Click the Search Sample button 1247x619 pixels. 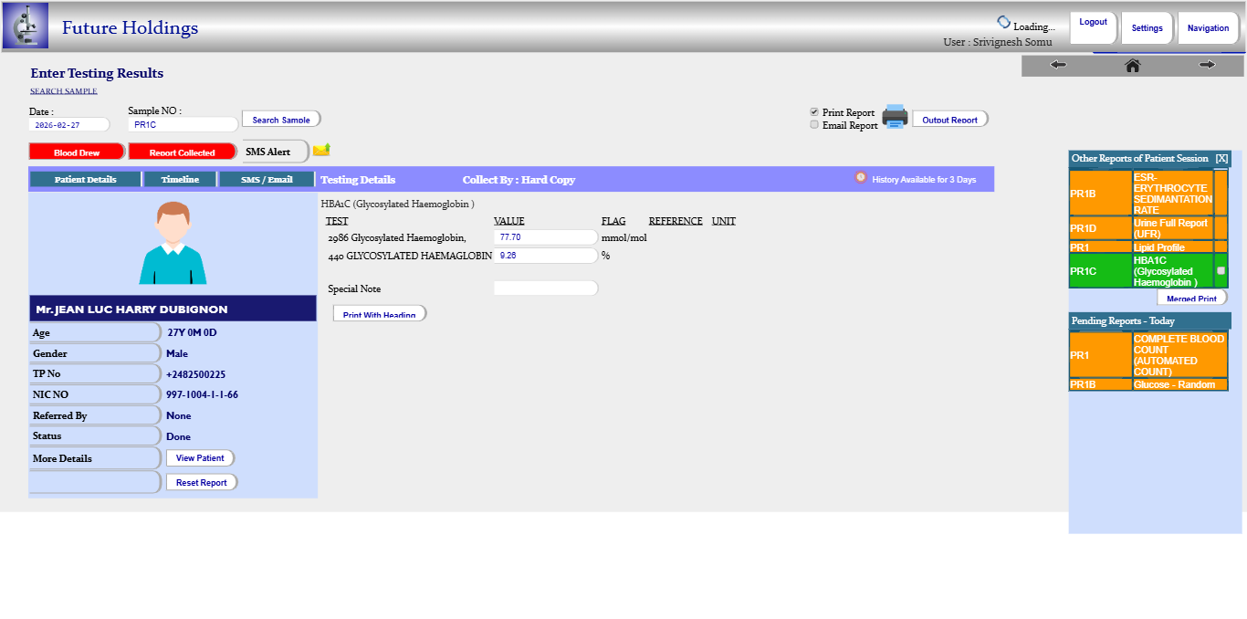click(281, 120)
